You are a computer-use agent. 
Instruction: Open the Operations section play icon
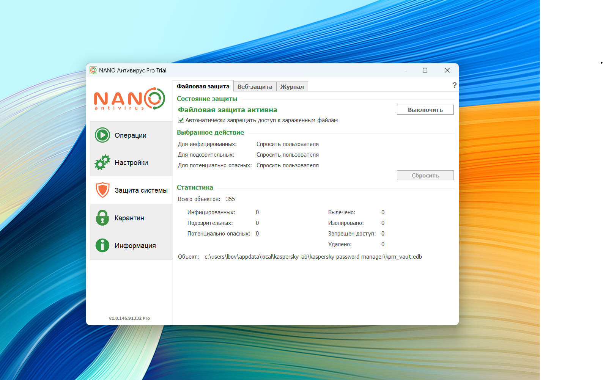(102, 135)
